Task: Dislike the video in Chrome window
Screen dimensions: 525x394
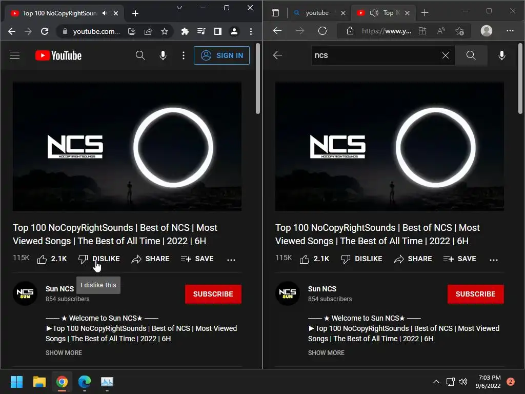Action: (x=99, y=259)
